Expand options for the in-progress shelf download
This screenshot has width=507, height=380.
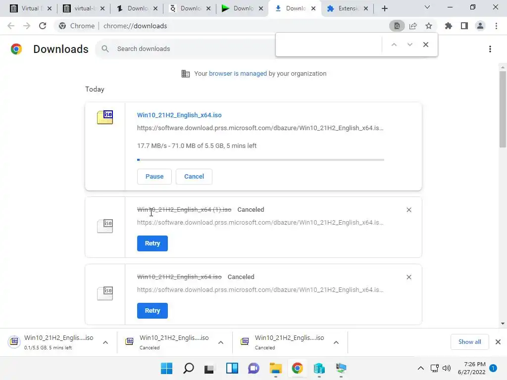pos(105,342)
